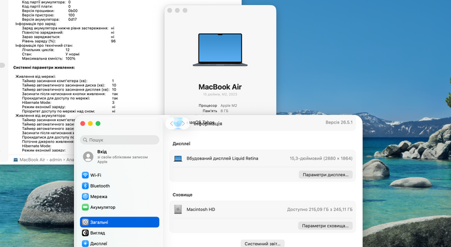Viewport: 451px width, 247px height.
Task: Click Версія акумулятора 0d17 line
Action: [x=49, y=20]
